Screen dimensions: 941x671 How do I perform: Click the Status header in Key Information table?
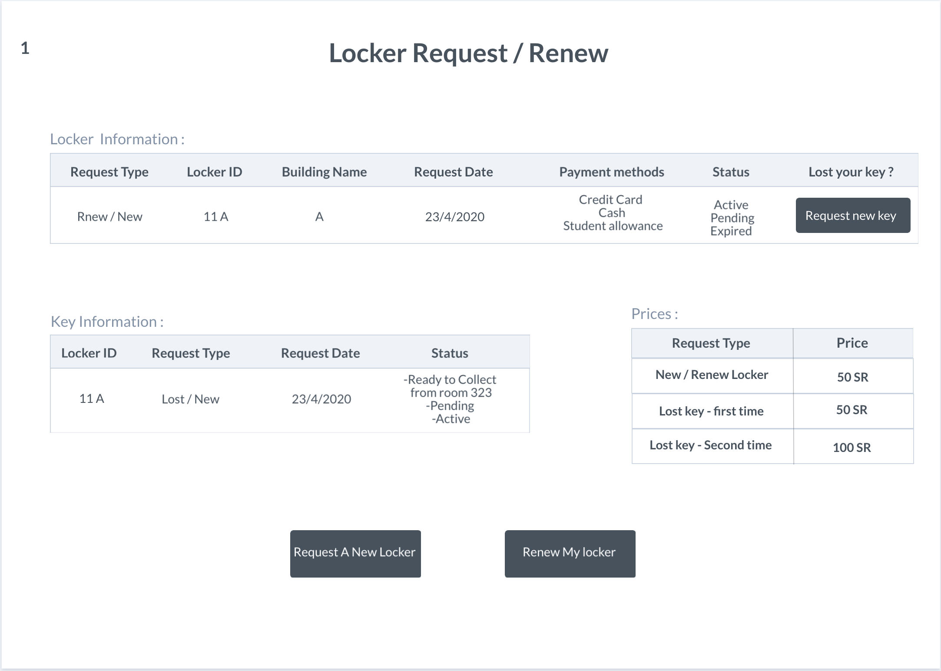point(450,353)
